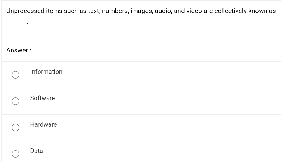Click the Software option label

pos(42,98)
